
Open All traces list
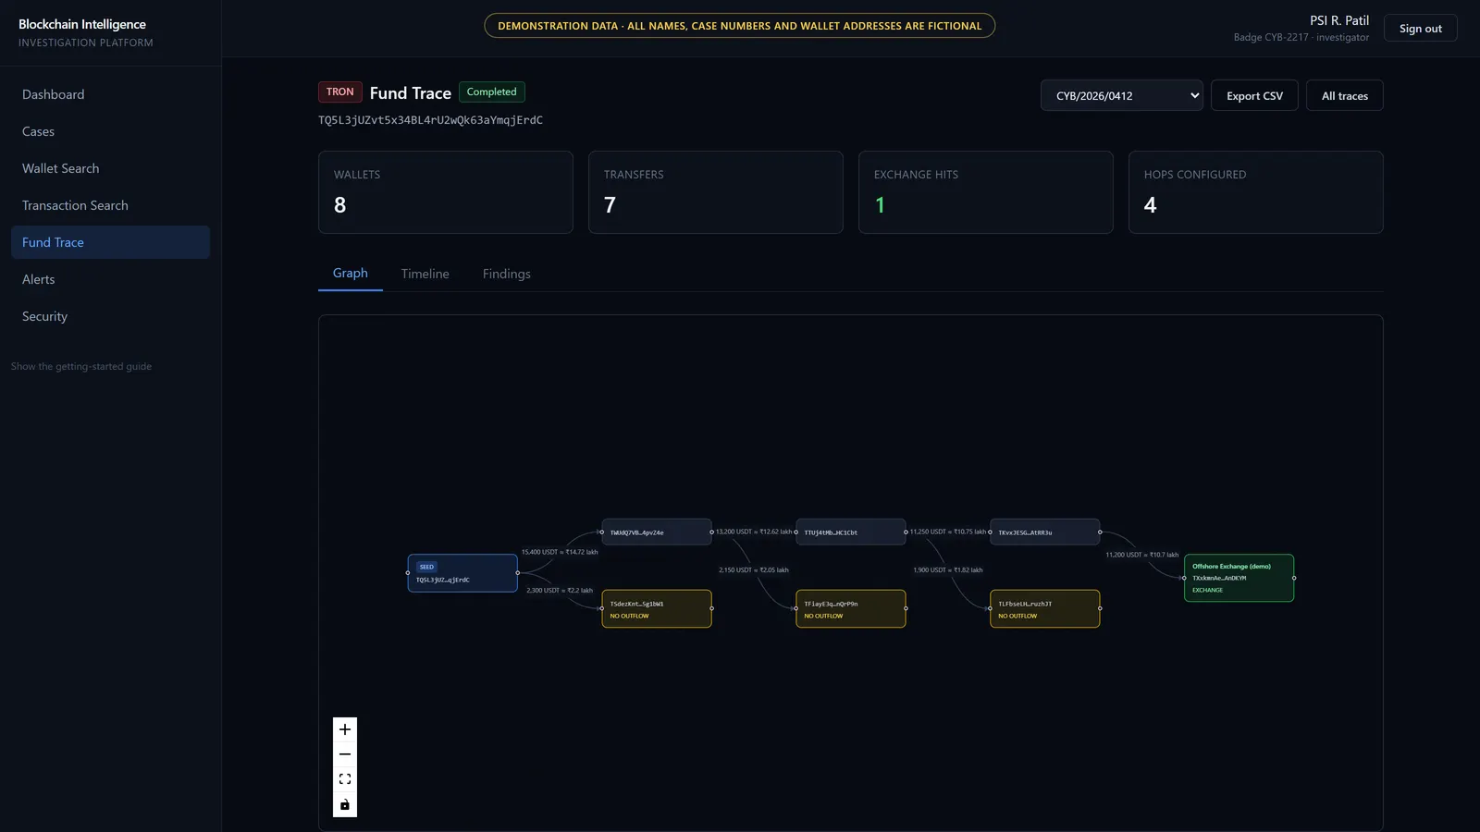tap(1344, 95)
